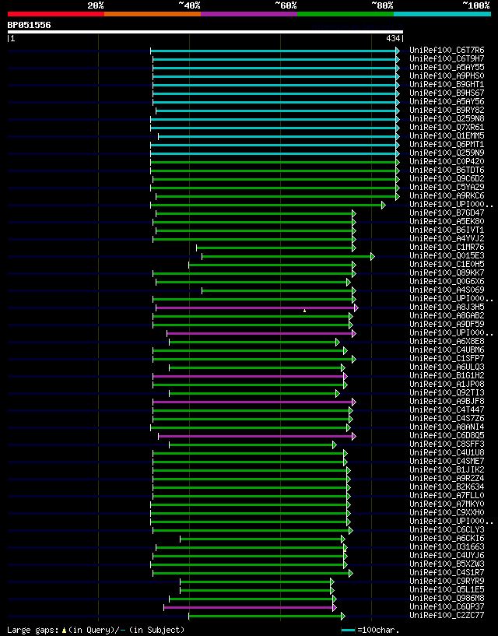Select hit UniRef100_A4S069
The image size is (498, 636).
[447, 290]
